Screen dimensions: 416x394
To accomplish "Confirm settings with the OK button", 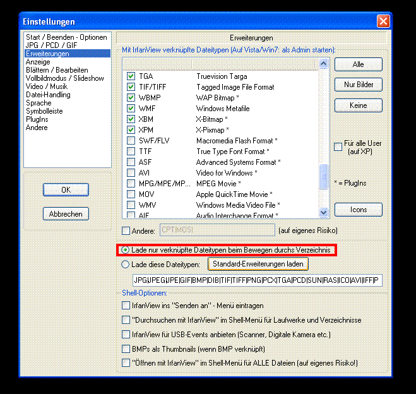I will coord(66,189).
